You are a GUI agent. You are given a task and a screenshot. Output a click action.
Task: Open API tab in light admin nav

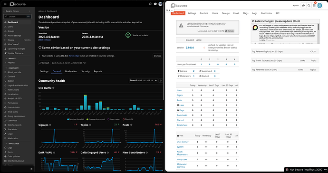(x=278, y=13)
